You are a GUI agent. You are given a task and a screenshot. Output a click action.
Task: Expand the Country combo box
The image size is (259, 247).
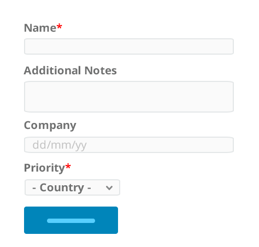click(72, 187)
